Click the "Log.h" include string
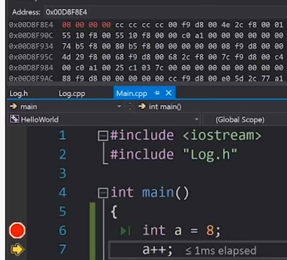 click(x=210, y=155)
